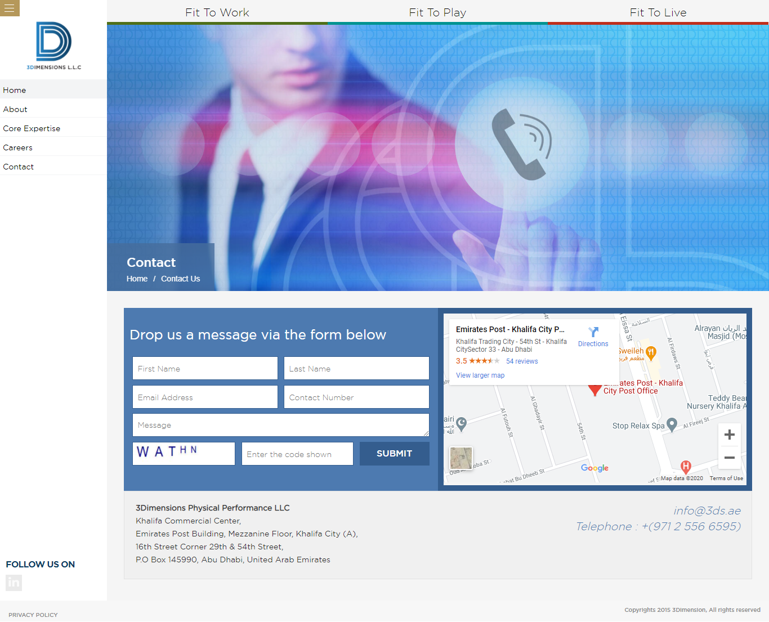Click the Home breadcrumb link
The image size is (769, 622).
click(x=137, y=279)
